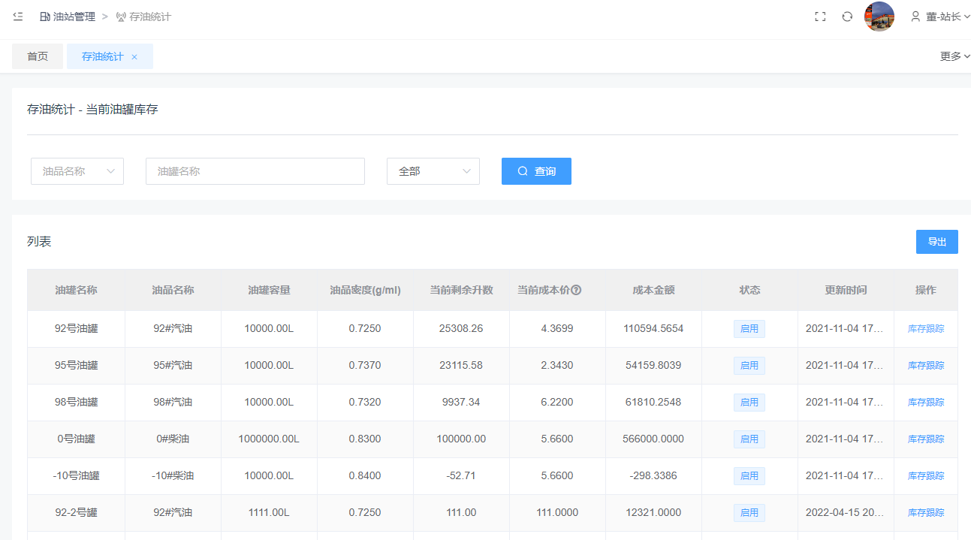Click the 存油统计 breadcrumb item
971x540 pixels.
[x=143, y=17]
